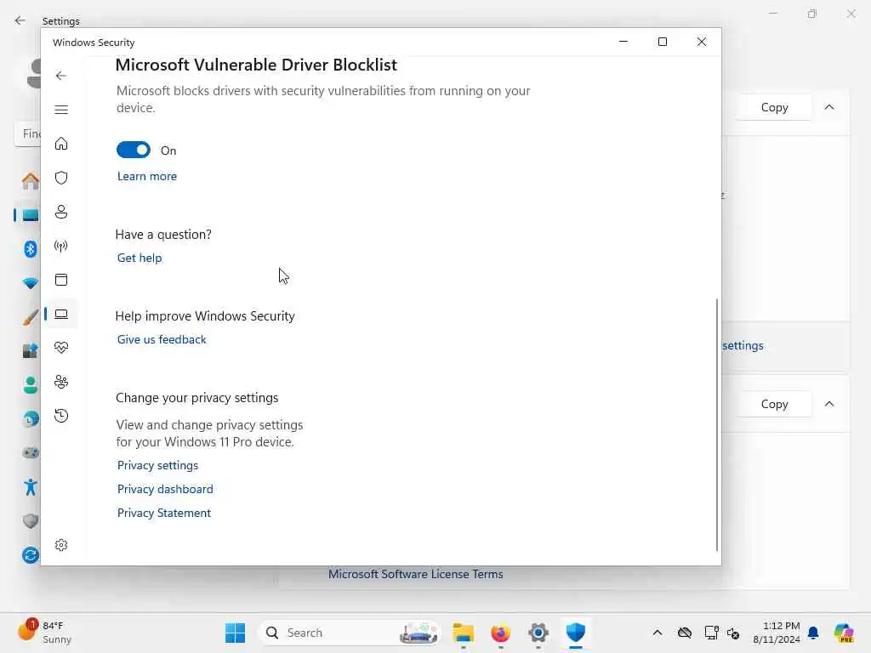871x653 pixels.
Task: Open Bluetooth & devices in Settings sidebar
Action: click(x=30, y=249)
